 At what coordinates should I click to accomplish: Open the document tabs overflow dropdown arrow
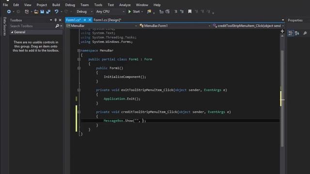coord(283,20)
